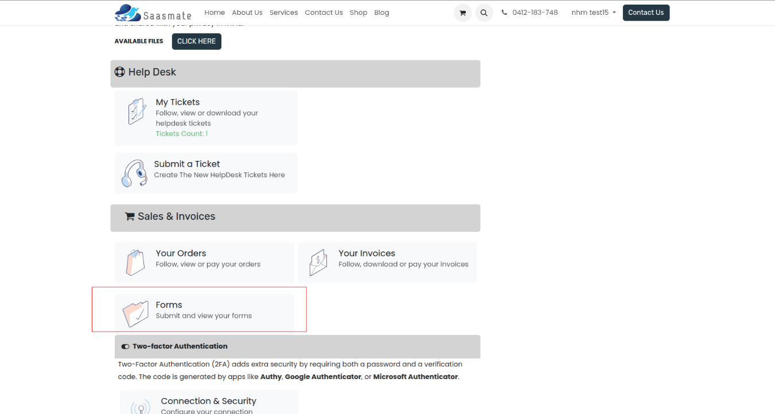Image resolution: width=775 pixels, height=414 pixels.
Task: Click the Your Orders shopping bag icon
Action: [x=135, y=262]
